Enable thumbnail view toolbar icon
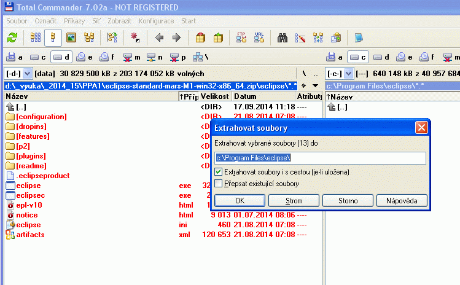The image size is (460, 285). pos(71,37)
